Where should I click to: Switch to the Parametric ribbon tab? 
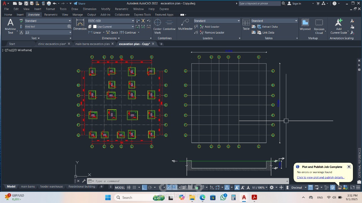tap(51, 15)
